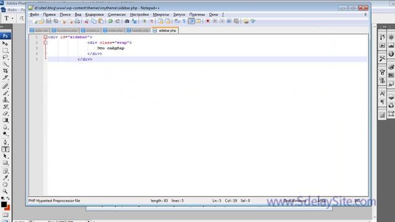The image size is (395, 222).
Task: Open the Синтаксис menu in Notepad++
Action: 117,15
